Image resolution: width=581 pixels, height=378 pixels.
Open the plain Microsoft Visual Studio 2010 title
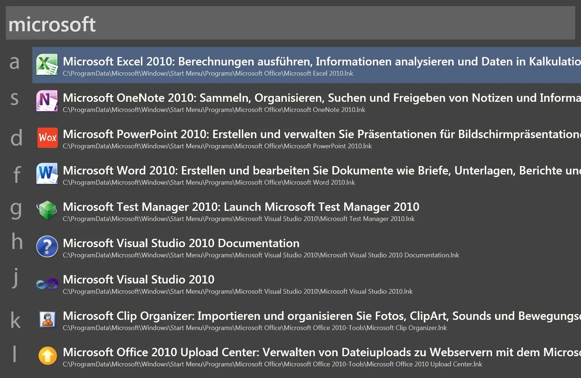(139, 280)
